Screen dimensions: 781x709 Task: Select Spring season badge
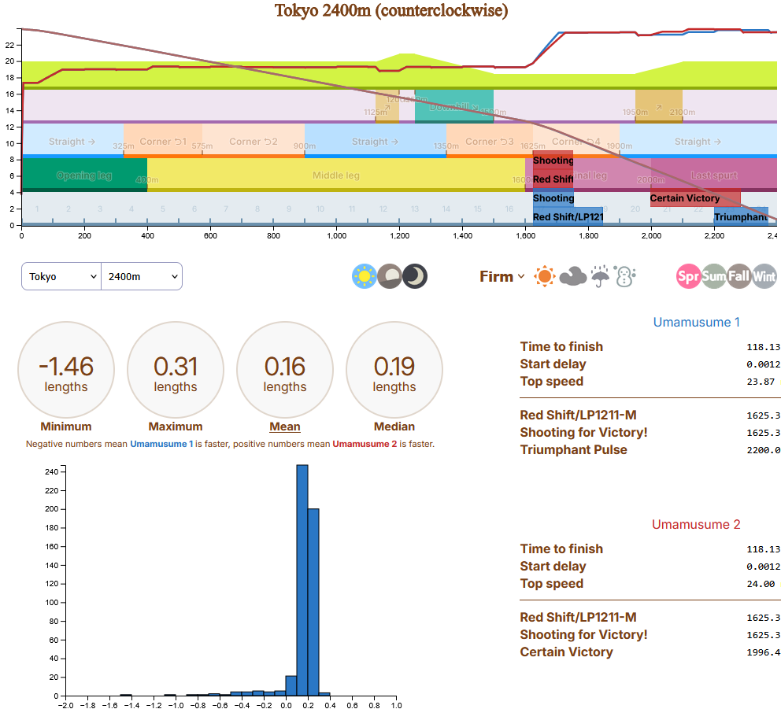tap(688, 276)
